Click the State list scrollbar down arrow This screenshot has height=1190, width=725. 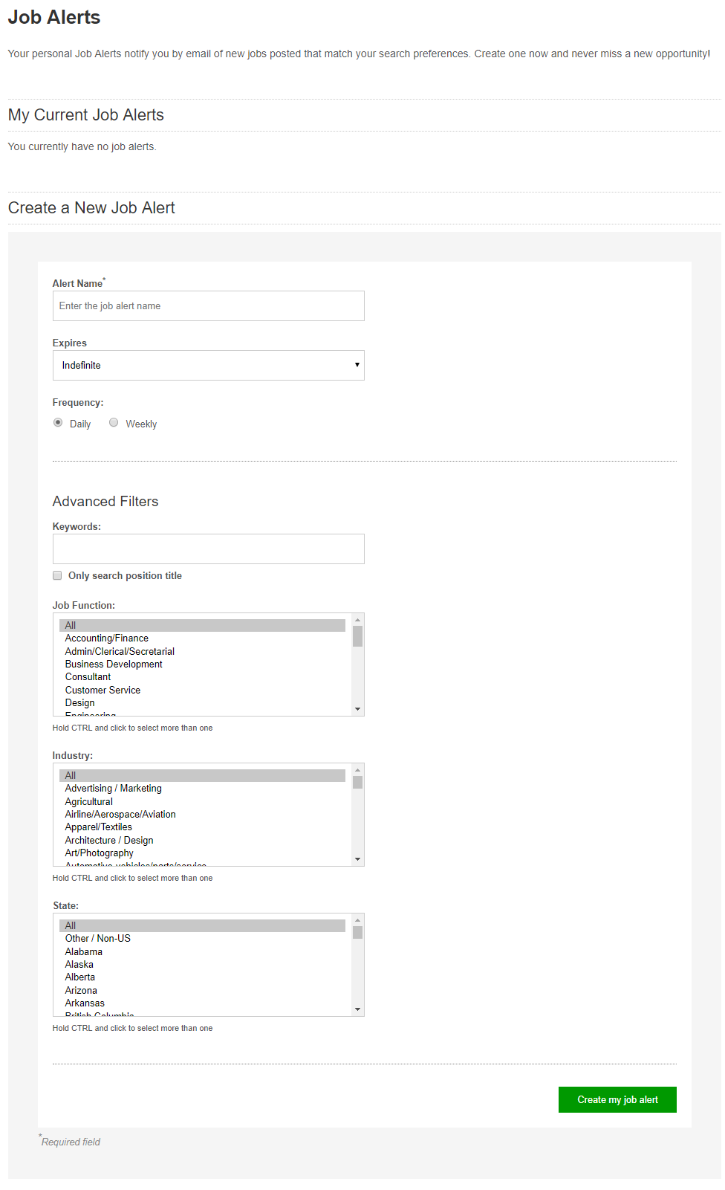click(x=358, y=1009)
